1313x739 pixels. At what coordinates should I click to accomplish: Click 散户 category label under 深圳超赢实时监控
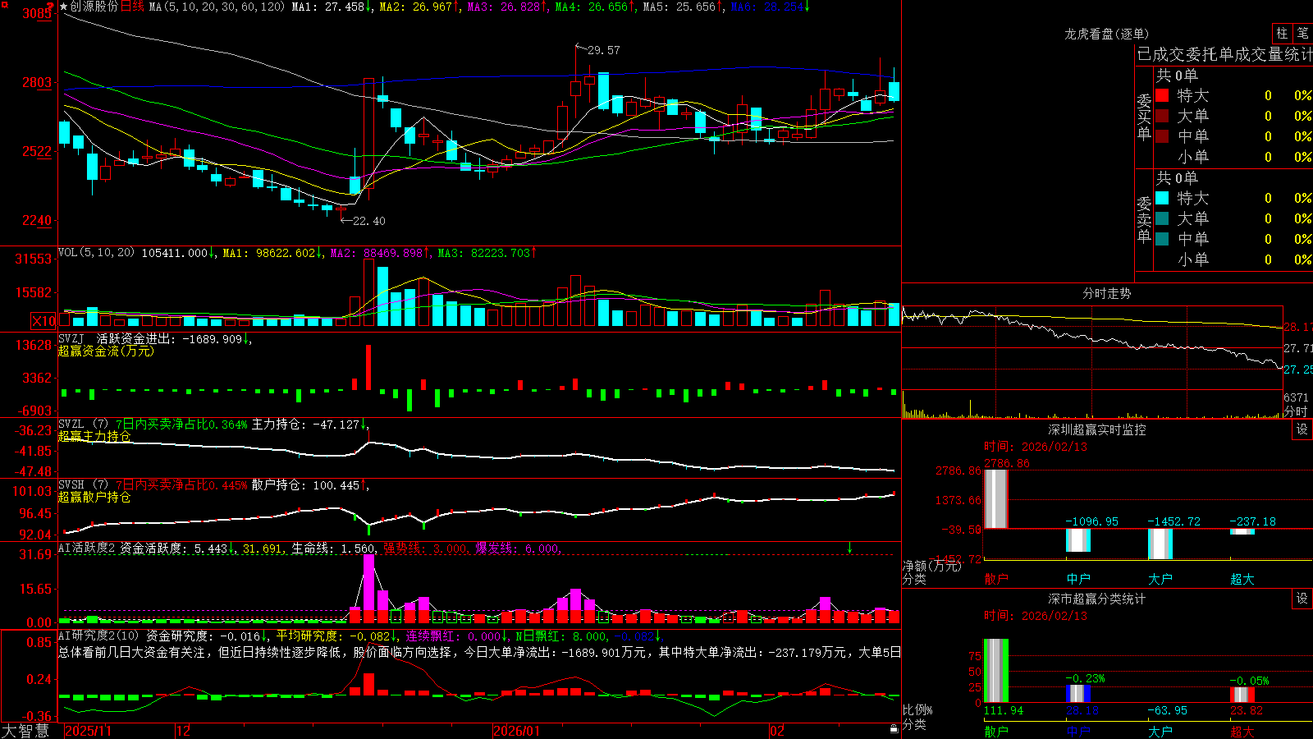point(996,579)
